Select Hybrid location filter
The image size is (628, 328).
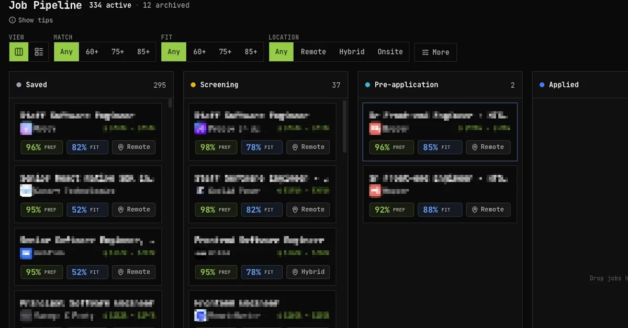(352, 52)
